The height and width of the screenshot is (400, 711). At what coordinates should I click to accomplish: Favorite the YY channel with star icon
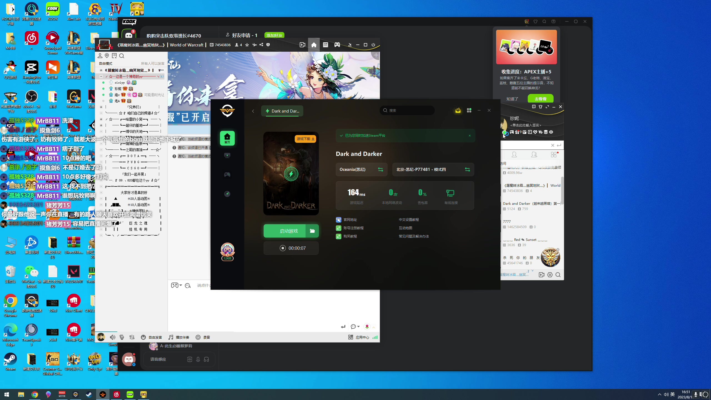pos(247,45)
